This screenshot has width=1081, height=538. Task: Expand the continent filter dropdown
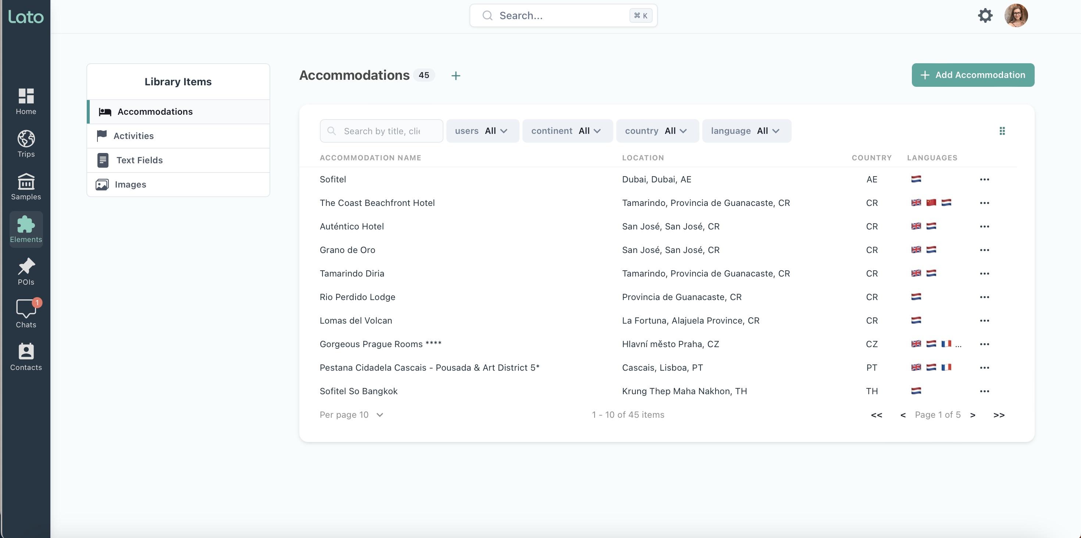coord(567,131)
